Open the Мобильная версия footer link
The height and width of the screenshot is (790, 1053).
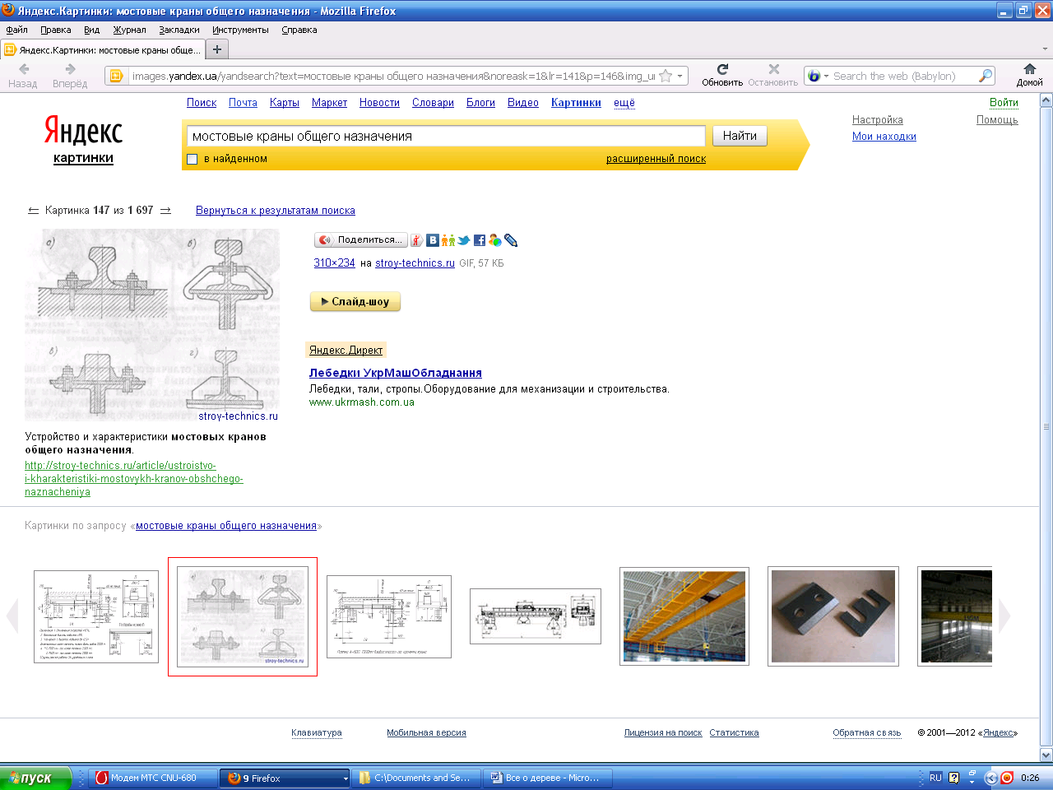[426, 732]
